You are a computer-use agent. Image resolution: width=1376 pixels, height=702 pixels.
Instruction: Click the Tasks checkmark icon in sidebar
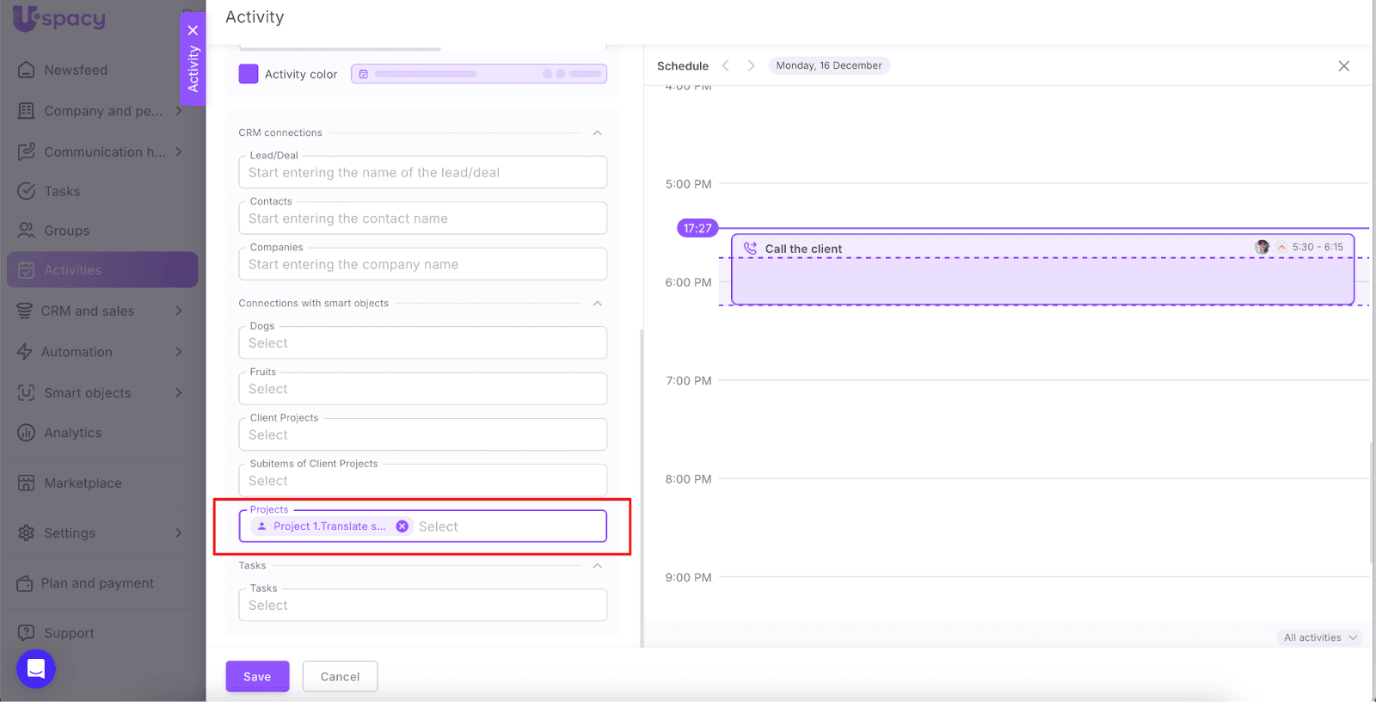tap(27, 191)
